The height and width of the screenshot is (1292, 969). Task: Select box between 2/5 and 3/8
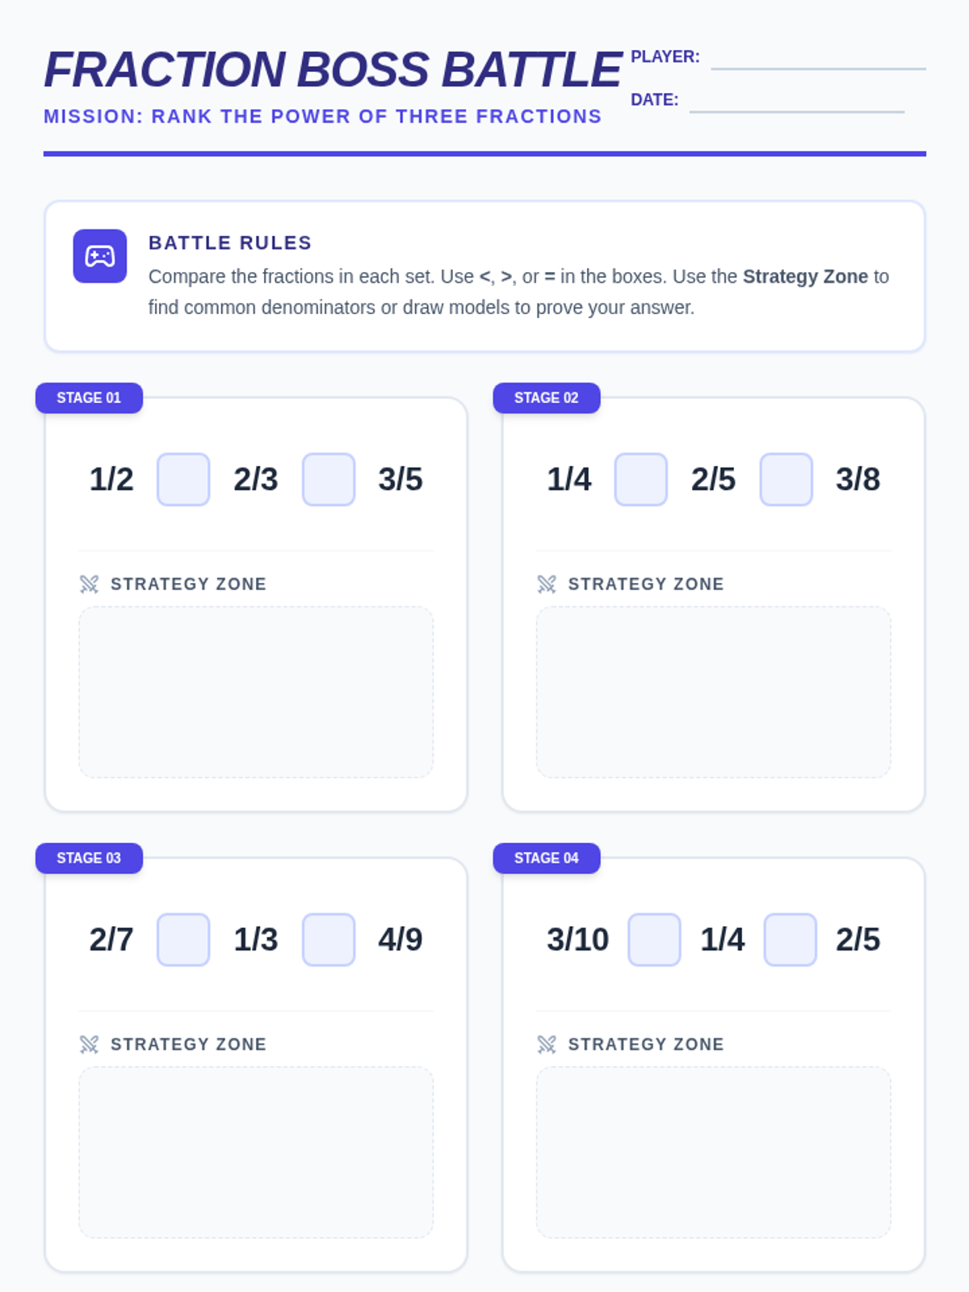[x=786, y=480]
